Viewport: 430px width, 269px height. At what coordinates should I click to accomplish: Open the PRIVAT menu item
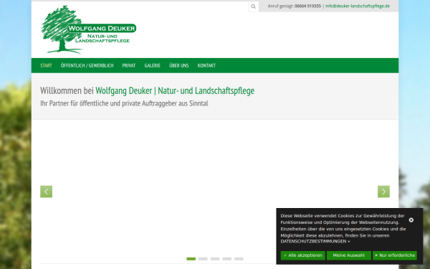tap(129, 65)
